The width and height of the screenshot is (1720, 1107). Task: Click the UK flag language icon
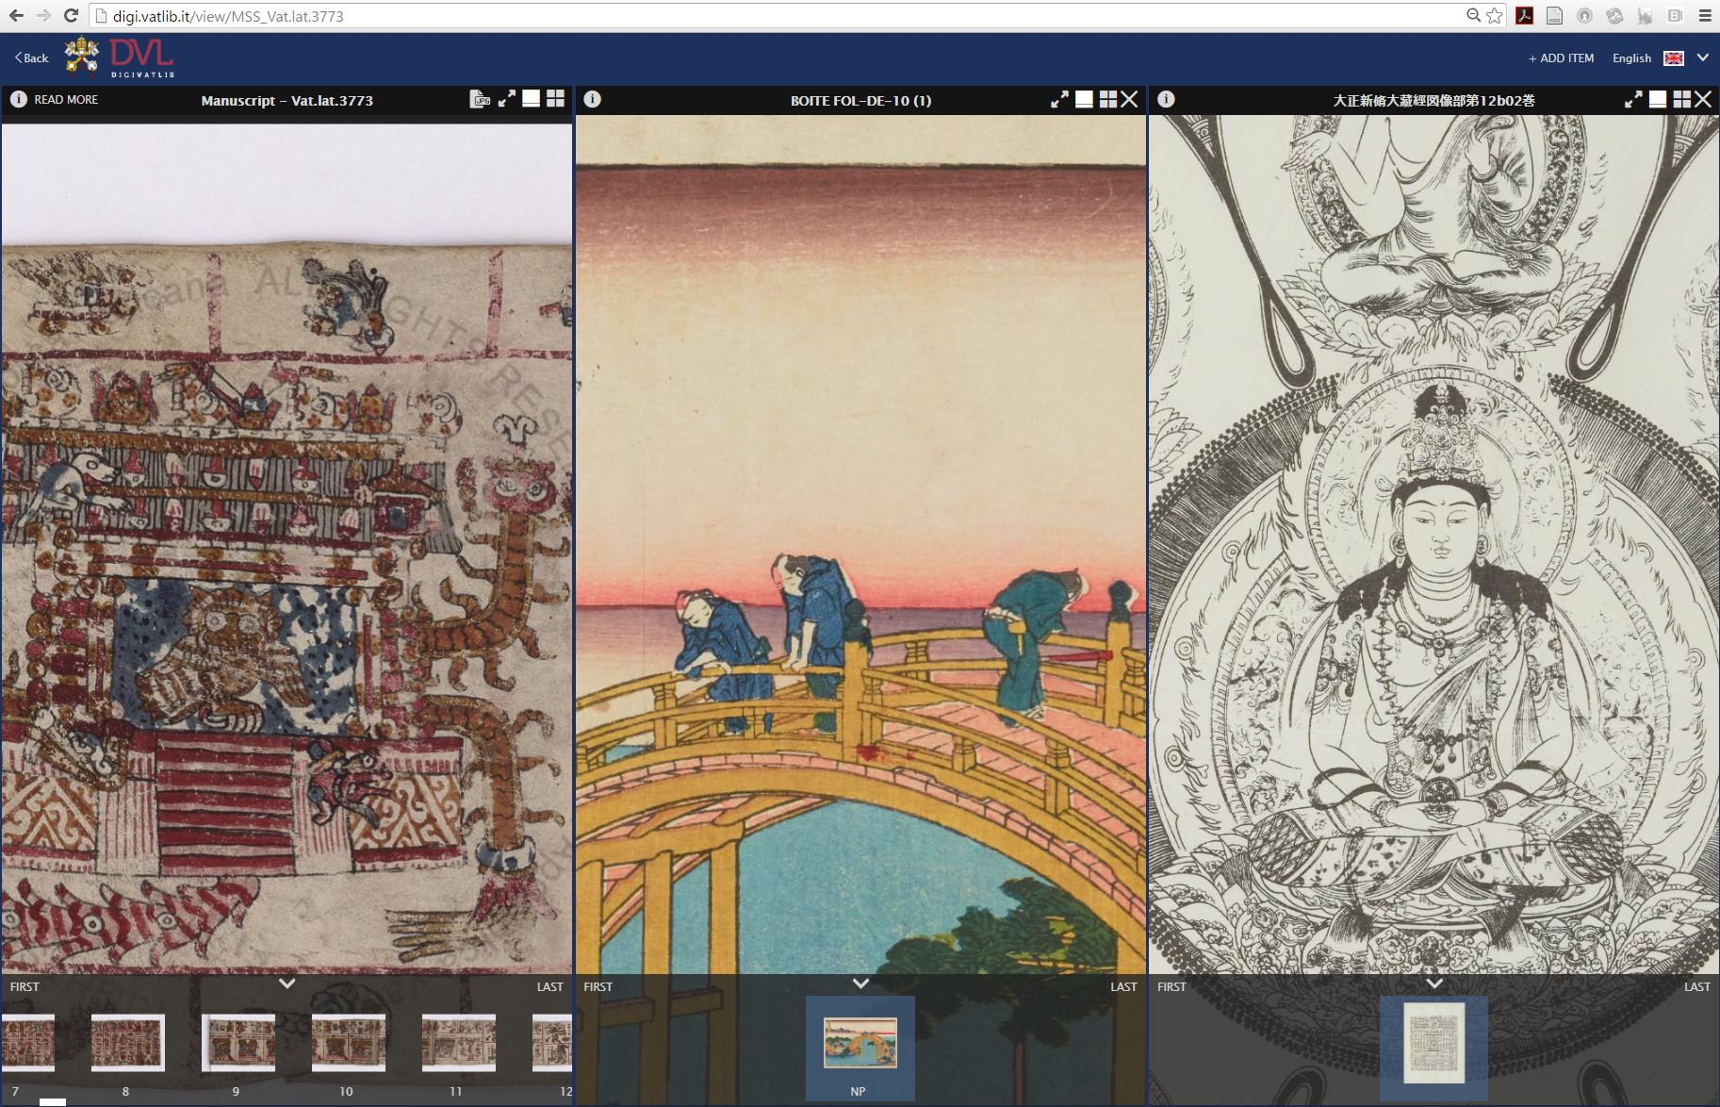click(1674, 58)
